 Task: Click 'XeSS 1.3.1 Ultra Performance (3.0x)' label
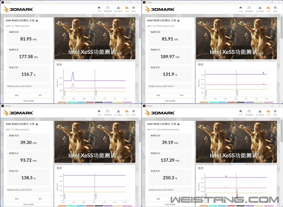(x=163, y=129)
